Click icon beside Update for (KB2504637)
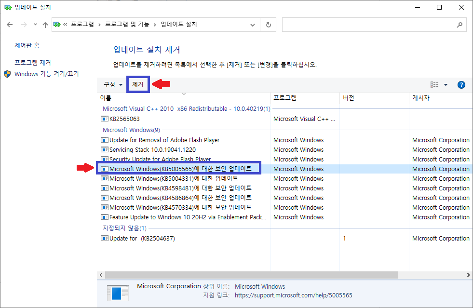 coord(104,238)
